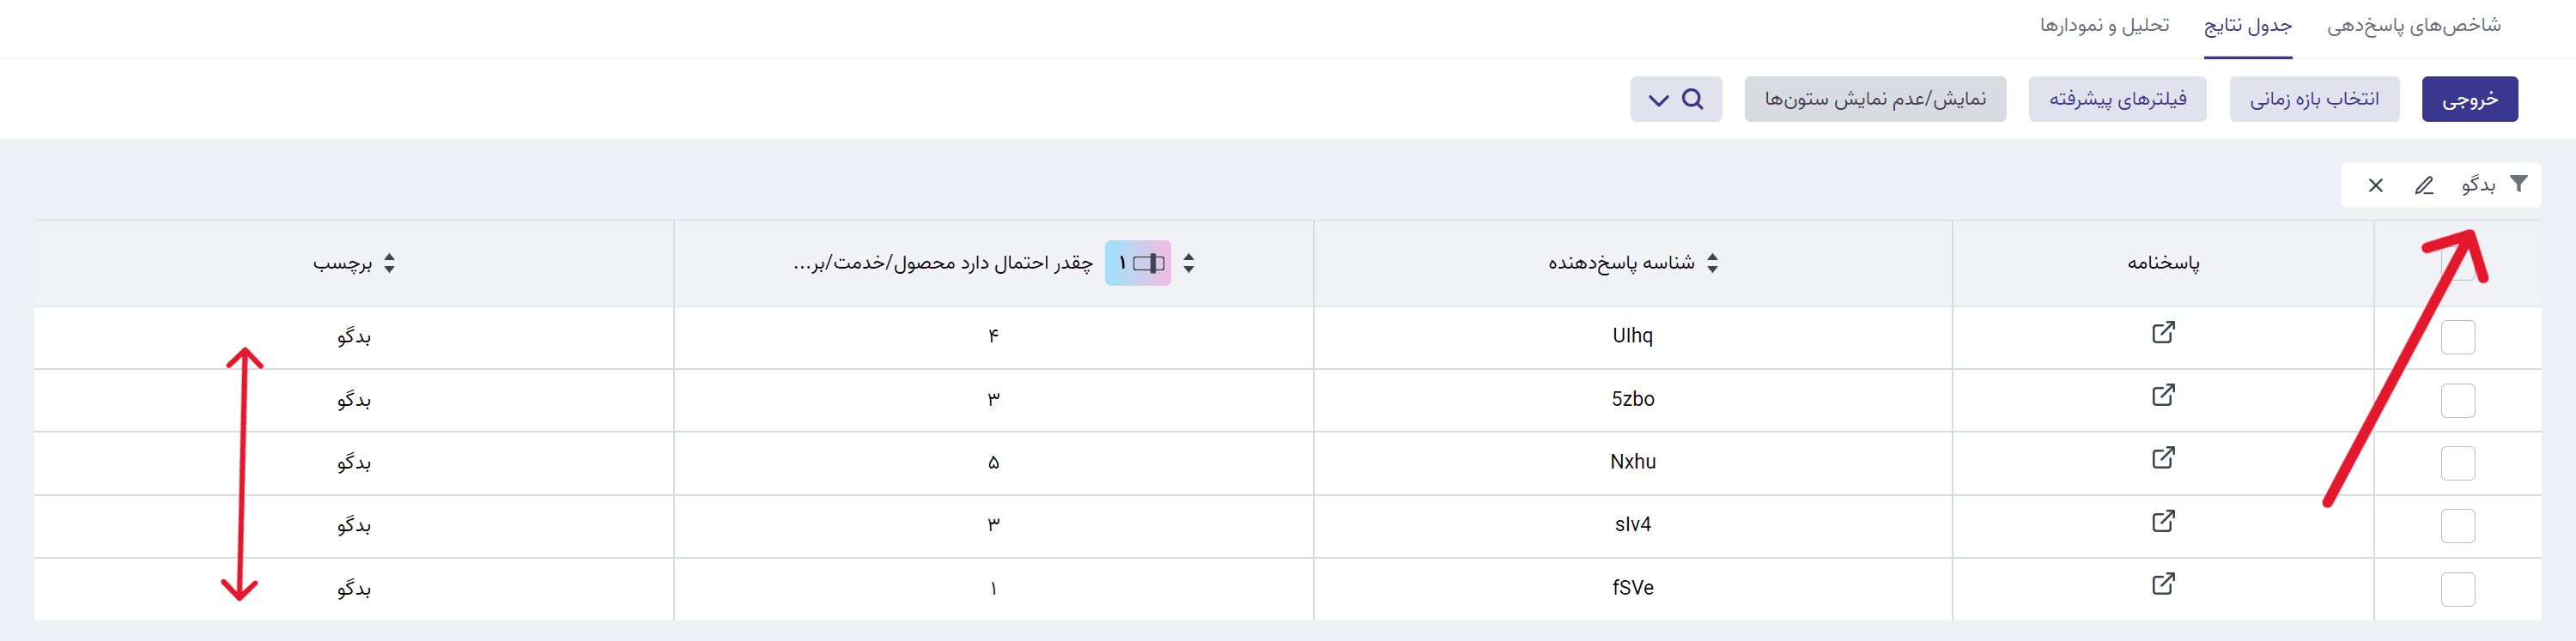Select the checkbox for row Ulhq
2576x641 pixels.
[2458, 337]
